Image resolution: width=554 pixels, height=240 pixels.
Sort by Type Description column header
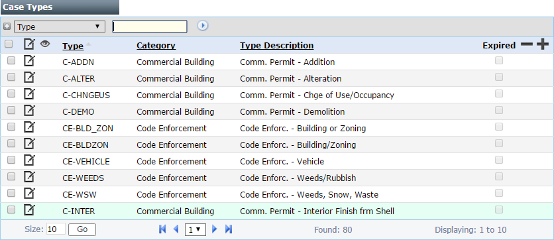click(x=276, y=45)
